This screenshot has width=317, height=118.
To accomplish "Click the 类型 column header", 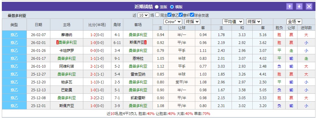I will point(14,25).
